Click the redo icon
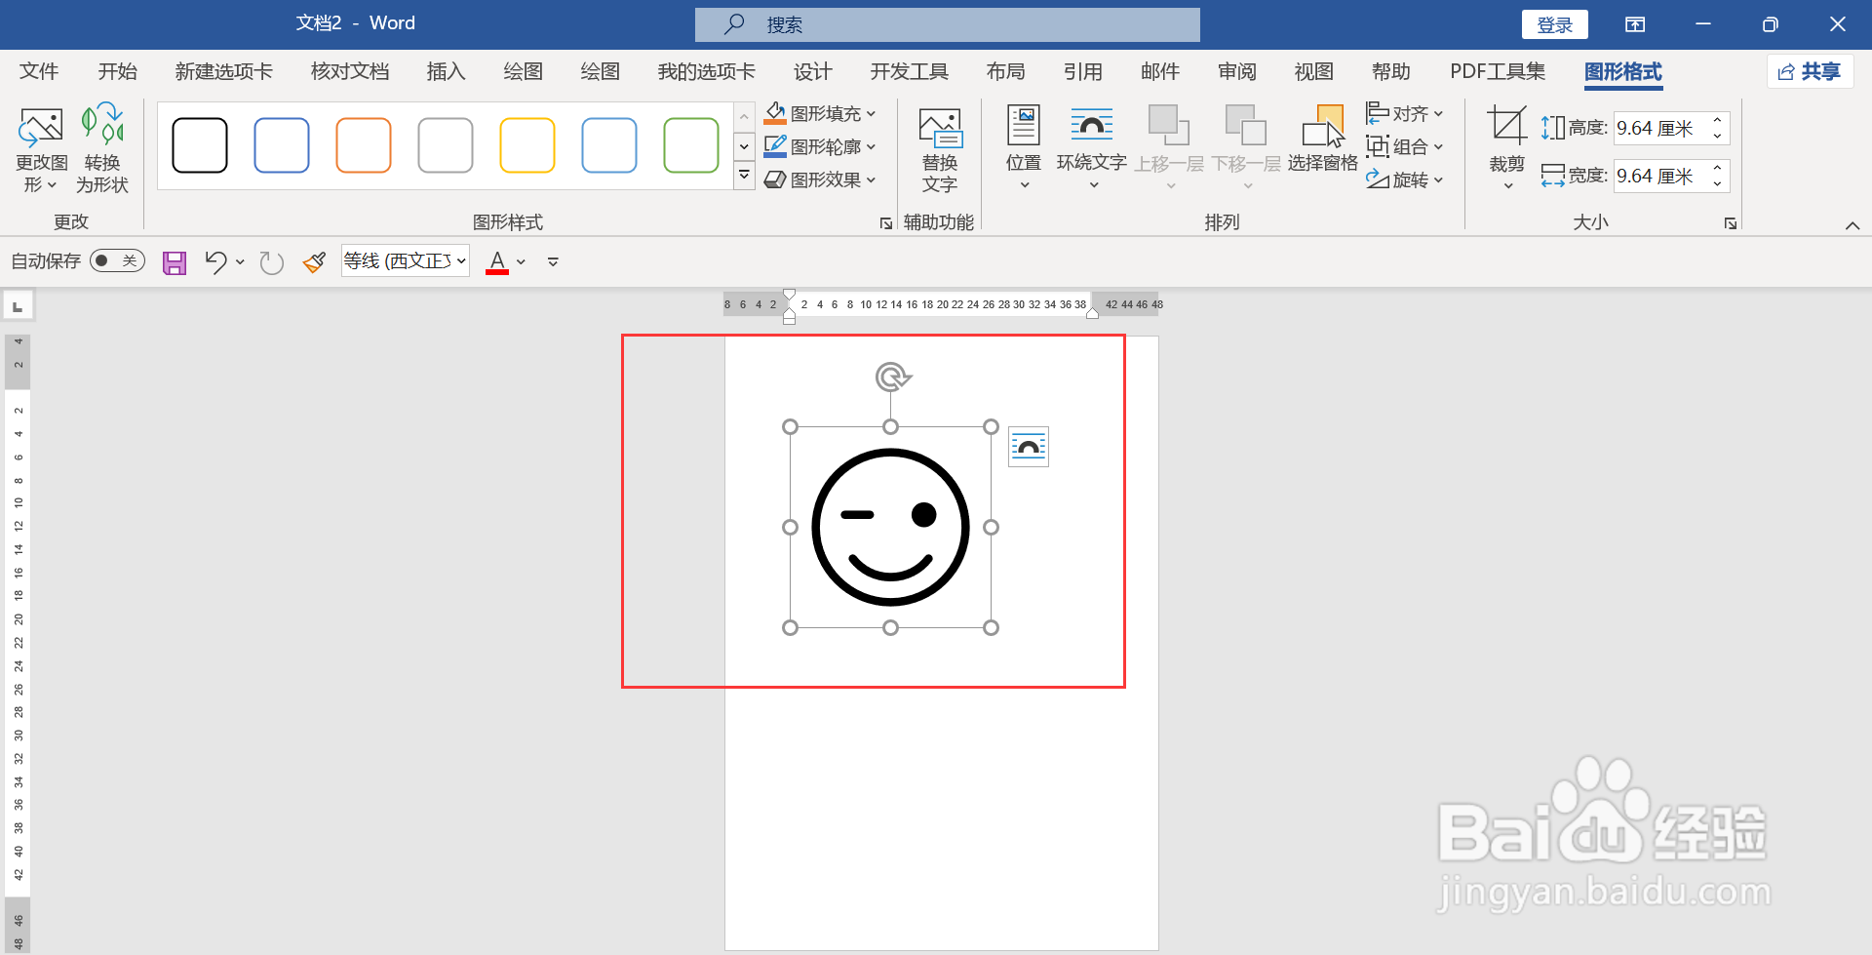The width and height of the screenshot is (1872, 955). click(x=271, y=261)
